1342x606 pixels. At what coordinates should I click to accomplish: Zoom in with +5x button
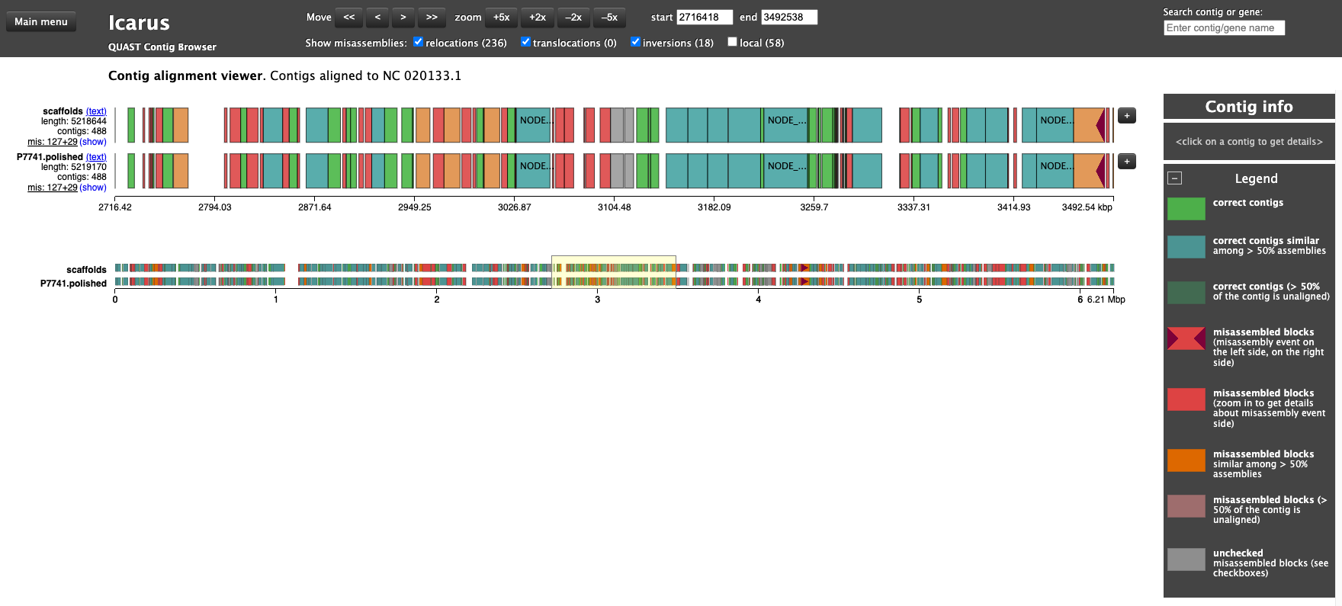[x=501, y=18]
